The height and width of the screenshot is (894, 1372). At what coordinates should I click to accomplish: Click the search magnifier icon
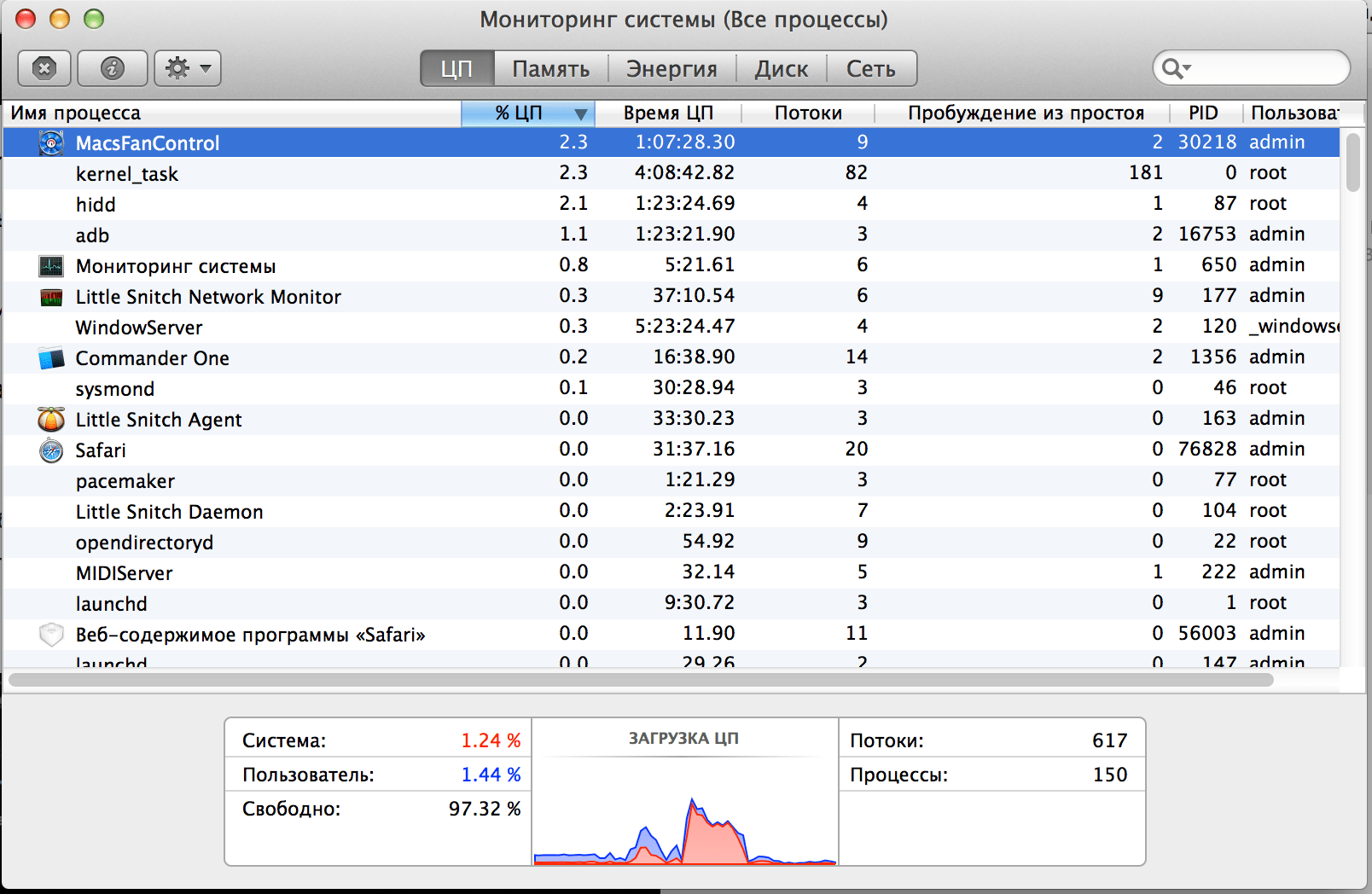1175,68
